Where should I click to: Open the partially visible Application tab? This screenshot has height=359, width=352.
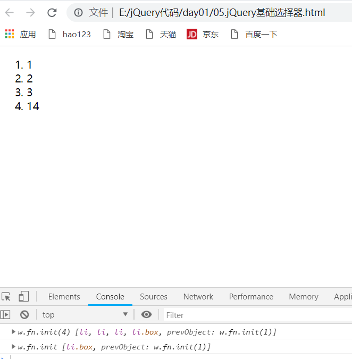(x=342, y=296)
